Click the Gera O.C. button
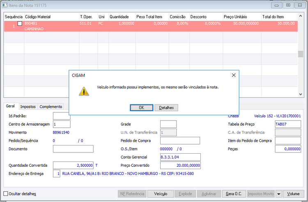The image size is (308, 202). 234,194
